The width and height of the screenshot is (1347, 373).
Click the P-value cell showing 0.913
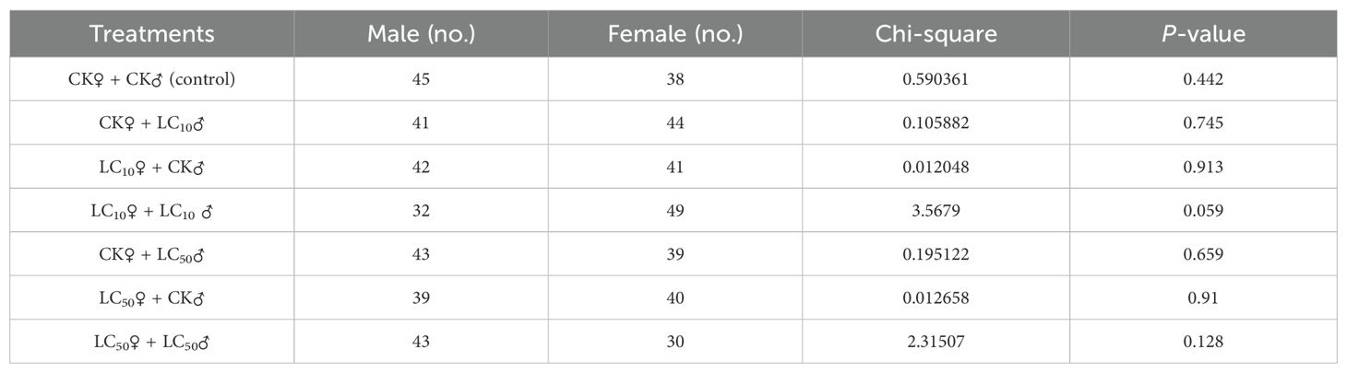click(x=1203, y=167)
